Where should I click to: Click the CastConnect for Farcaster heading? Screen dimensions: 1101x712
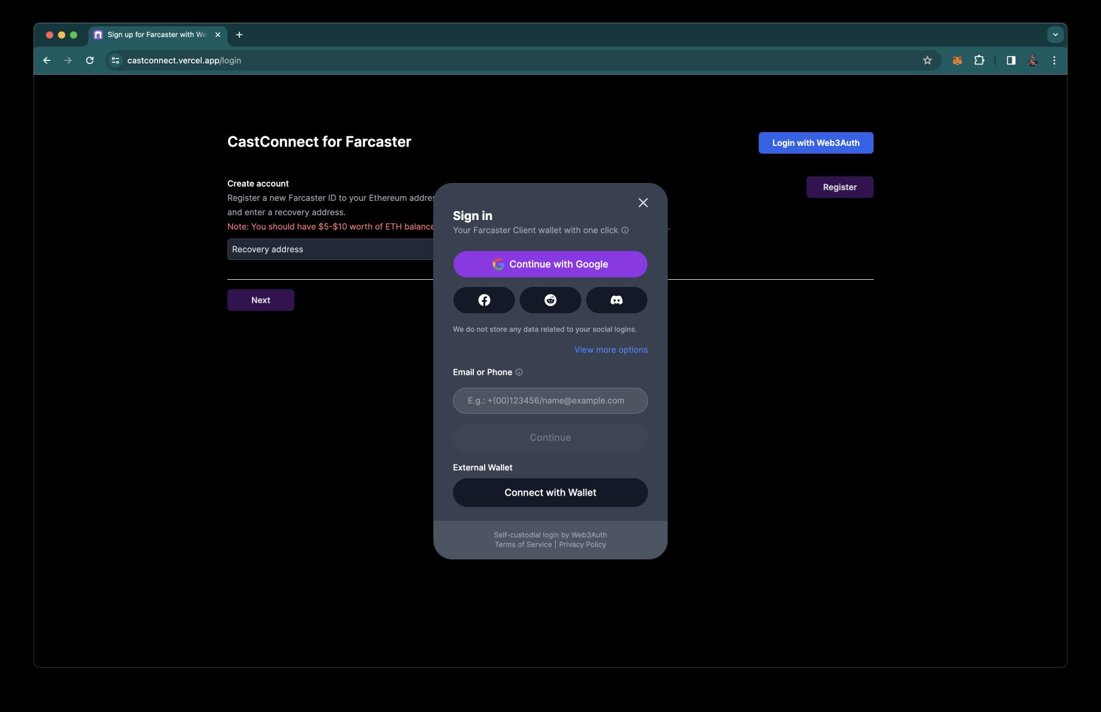pos(320,142)
